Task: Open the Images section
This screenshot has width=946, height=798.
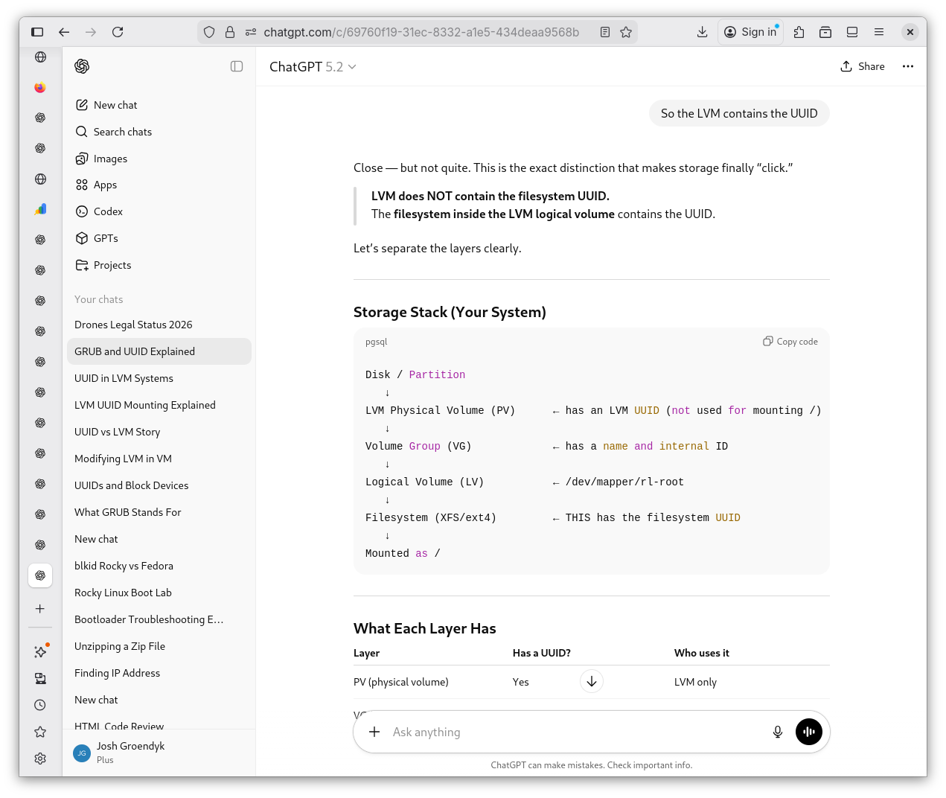Action: (x=110, y=159)
